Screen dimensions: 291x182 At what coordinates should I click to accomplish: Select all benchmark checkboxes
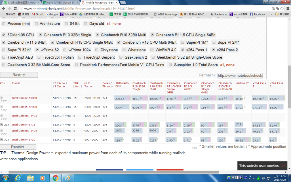point(222,65)
